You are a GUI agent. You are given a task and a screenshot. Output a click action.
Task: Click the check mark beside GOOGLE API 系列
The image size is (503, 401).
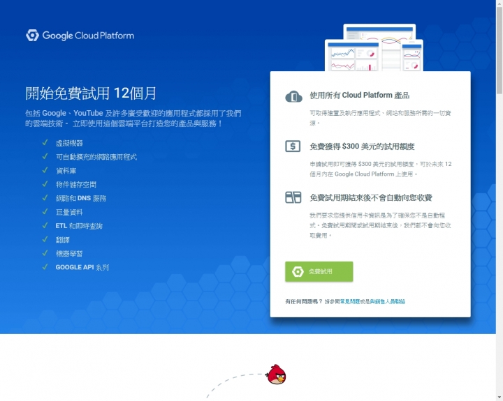click(45, 267)
